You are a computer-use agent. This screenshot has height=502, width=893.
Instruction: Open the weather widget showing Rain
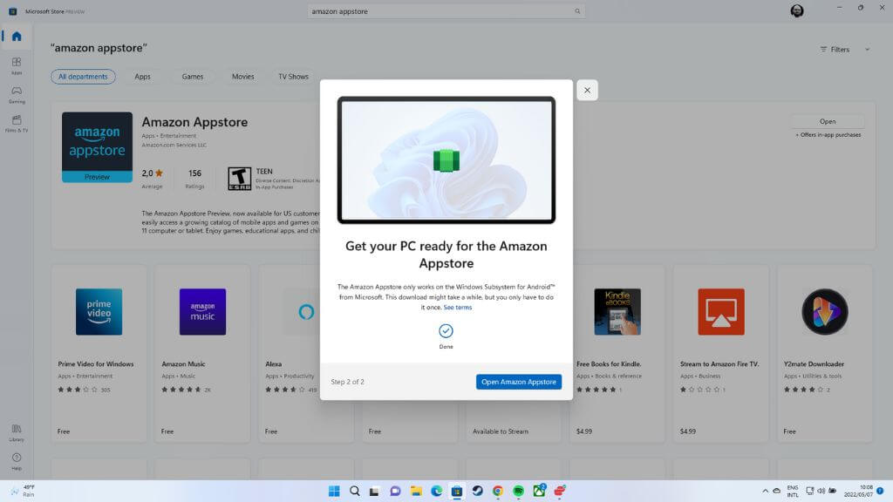23,491
